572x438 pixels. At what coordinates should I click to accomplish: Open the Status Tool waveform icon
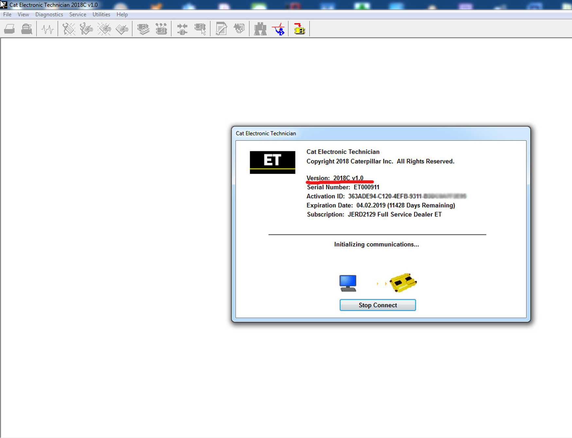point(47,29)
